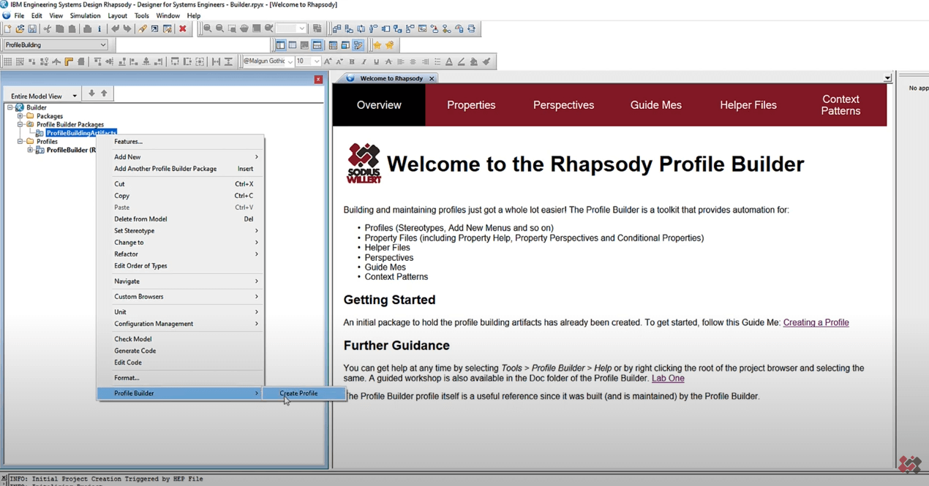Switch to the Perspectives tab
This screenshot has height=486, width=929.
point(563,105)
